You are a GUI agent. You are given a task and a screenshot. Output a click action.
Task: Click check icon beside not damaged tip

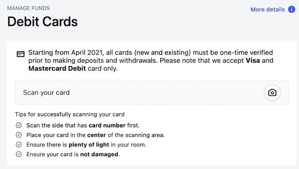[19, 154]
